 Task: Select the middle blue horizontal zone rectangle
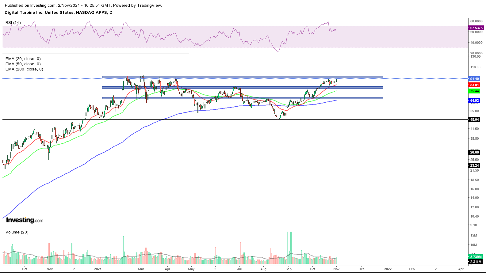point(243,87)
